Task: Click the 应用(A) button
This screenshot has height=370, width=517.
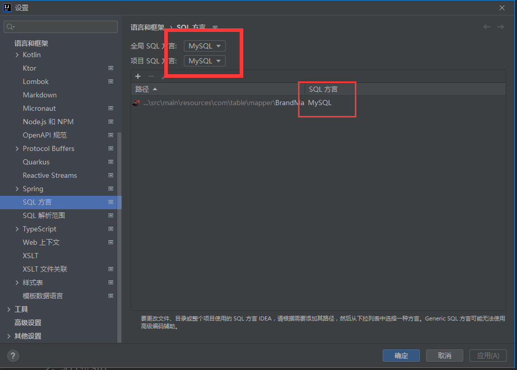Action: point(488,356)
